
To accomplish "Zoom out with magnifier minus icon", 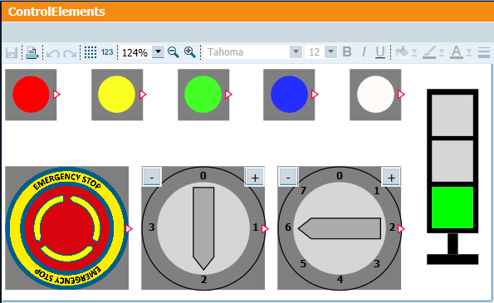I will [x=174, y=52].
